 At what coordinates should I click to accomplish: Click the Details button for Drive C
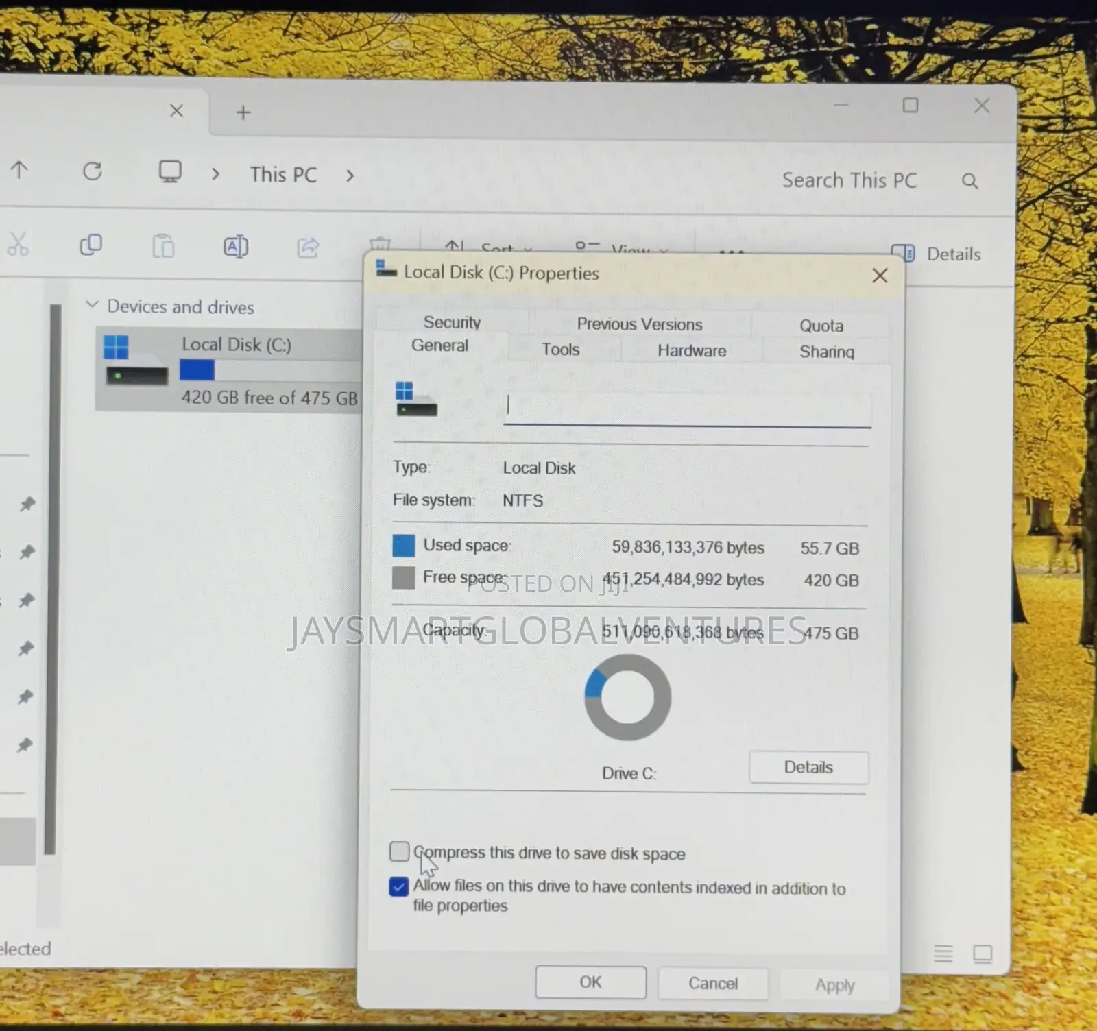click(x=808, y=767)
